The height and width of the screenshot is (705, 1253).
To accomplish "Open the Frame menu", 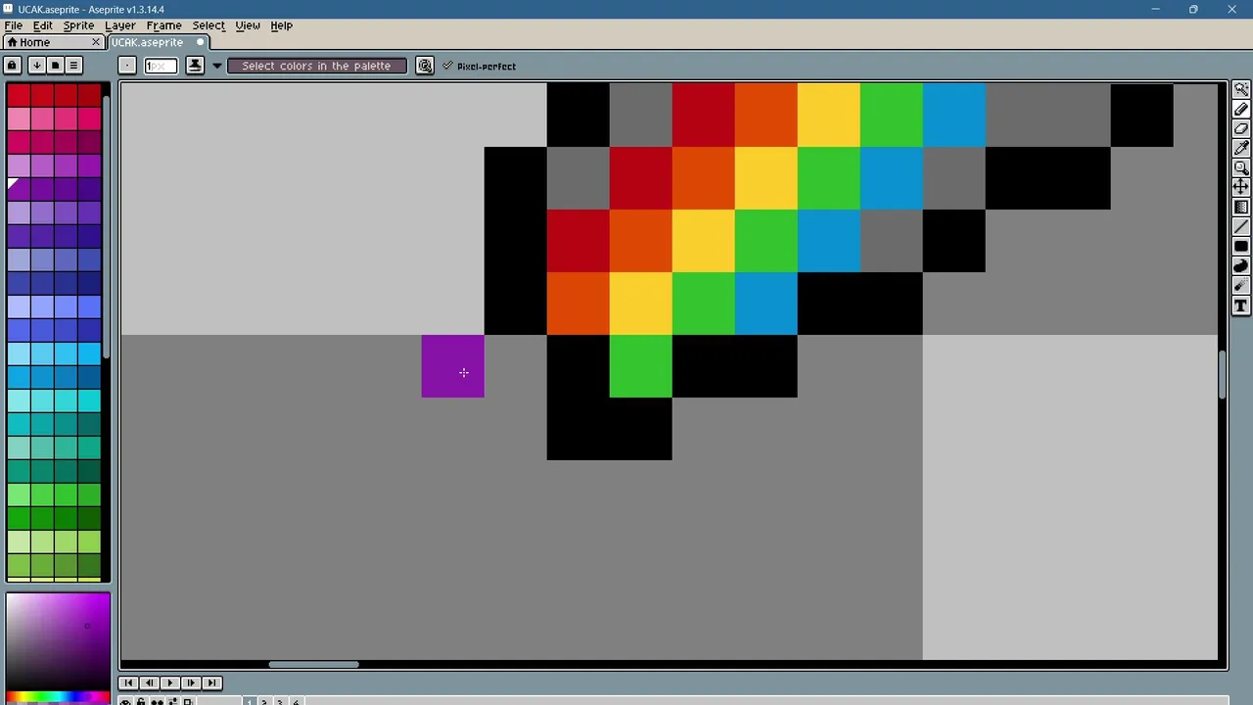I will pos(163,25).
